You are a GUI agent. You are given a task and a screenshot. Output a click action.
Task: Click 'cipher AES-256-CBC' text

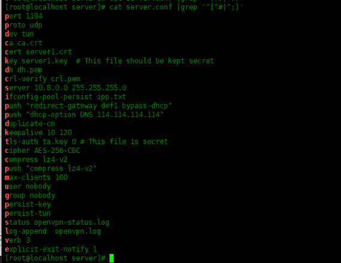[42, 151]
